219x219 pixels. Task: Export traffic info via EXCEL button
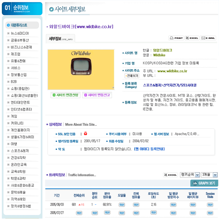tap(170, 175)
